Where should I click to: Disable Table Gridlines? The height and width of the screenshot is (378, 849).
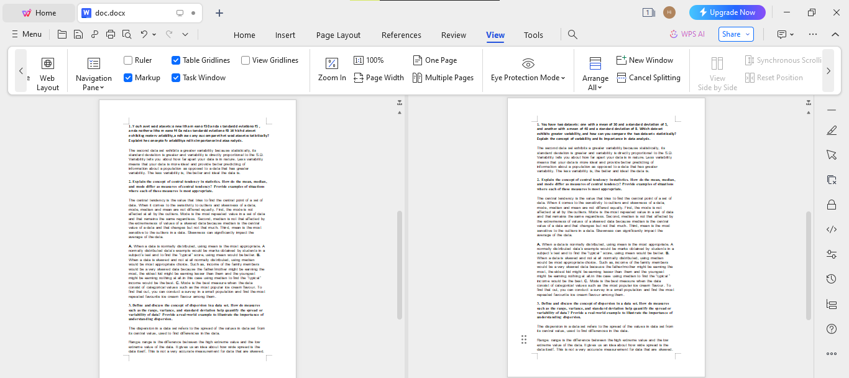[176, 60]
